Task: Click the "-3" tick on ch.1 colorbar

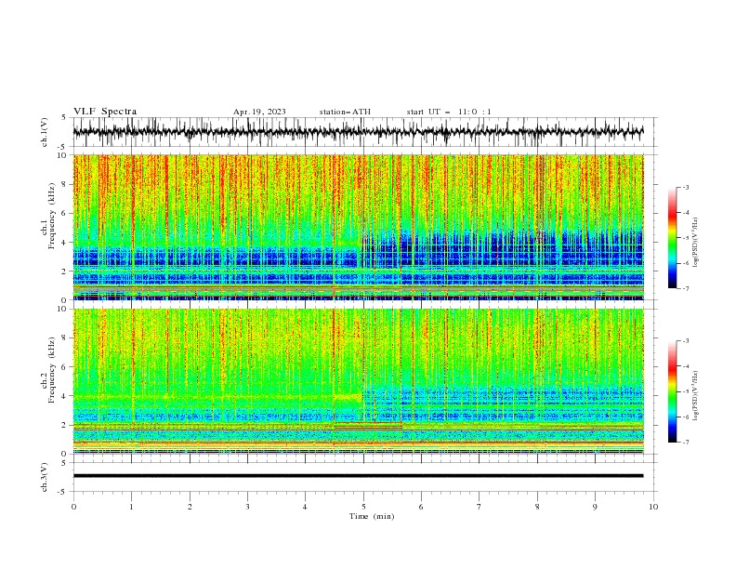Action: coord(686,187)
